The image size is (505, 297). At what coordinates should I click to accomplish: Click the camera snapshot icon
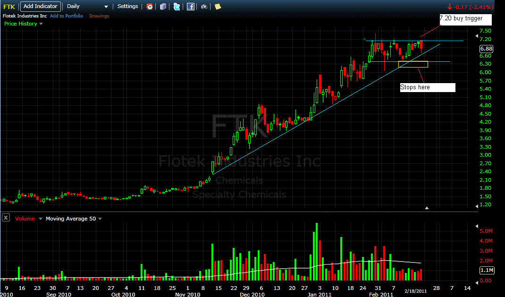click(204, 7)
